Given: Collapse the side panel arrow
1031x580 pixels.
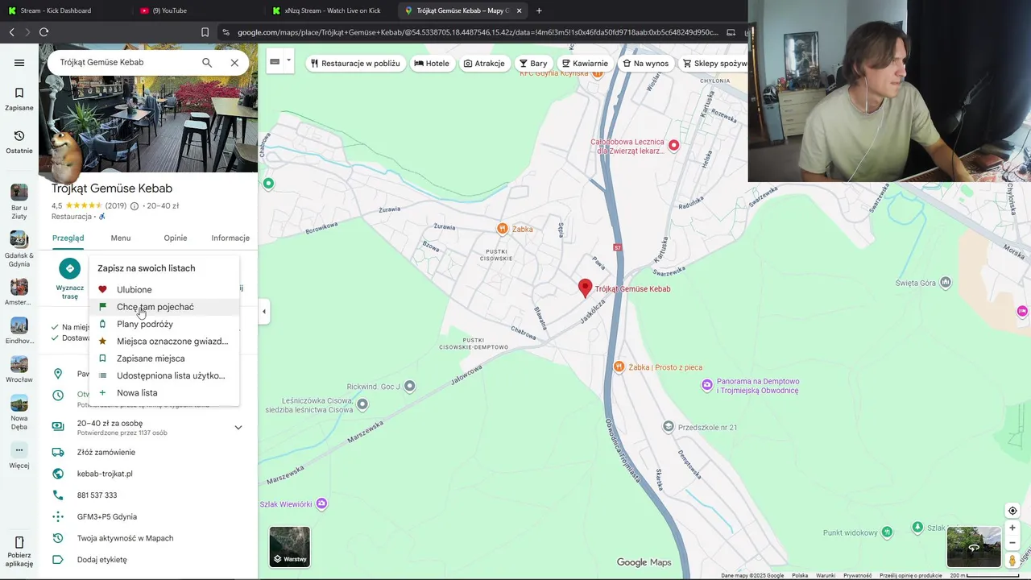Looking at the screenshot, I should (264, 312).
